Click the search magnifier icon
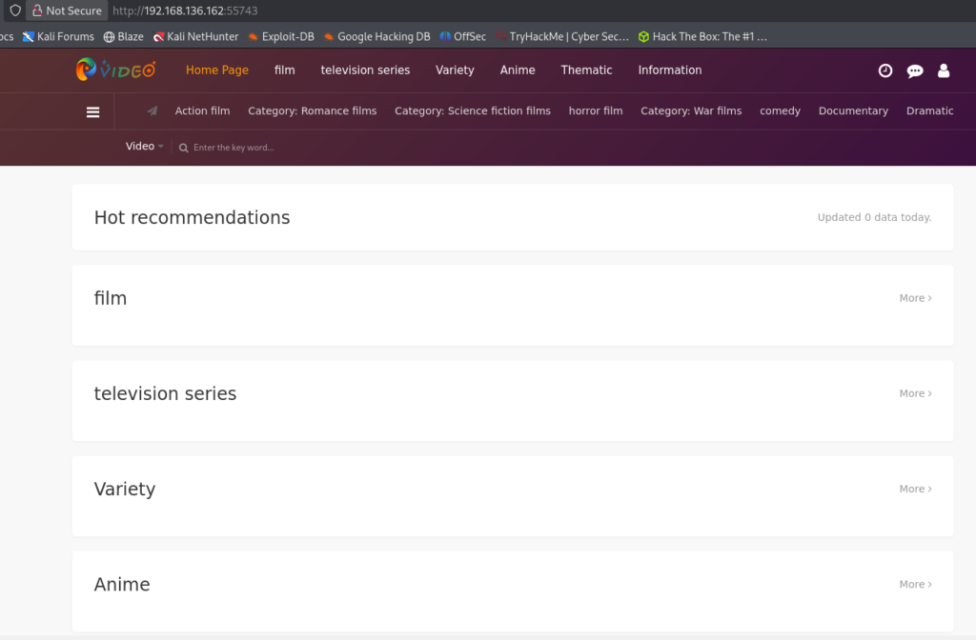 pyautogui.click(x=184, y=148)
